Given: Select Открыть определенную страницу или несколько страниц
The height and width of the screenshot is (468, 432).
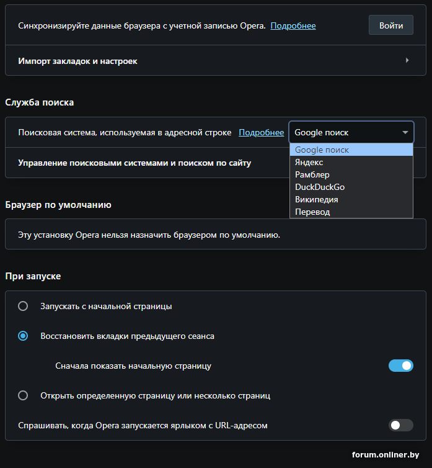Looking at the screenshot, I should point(23,395).
